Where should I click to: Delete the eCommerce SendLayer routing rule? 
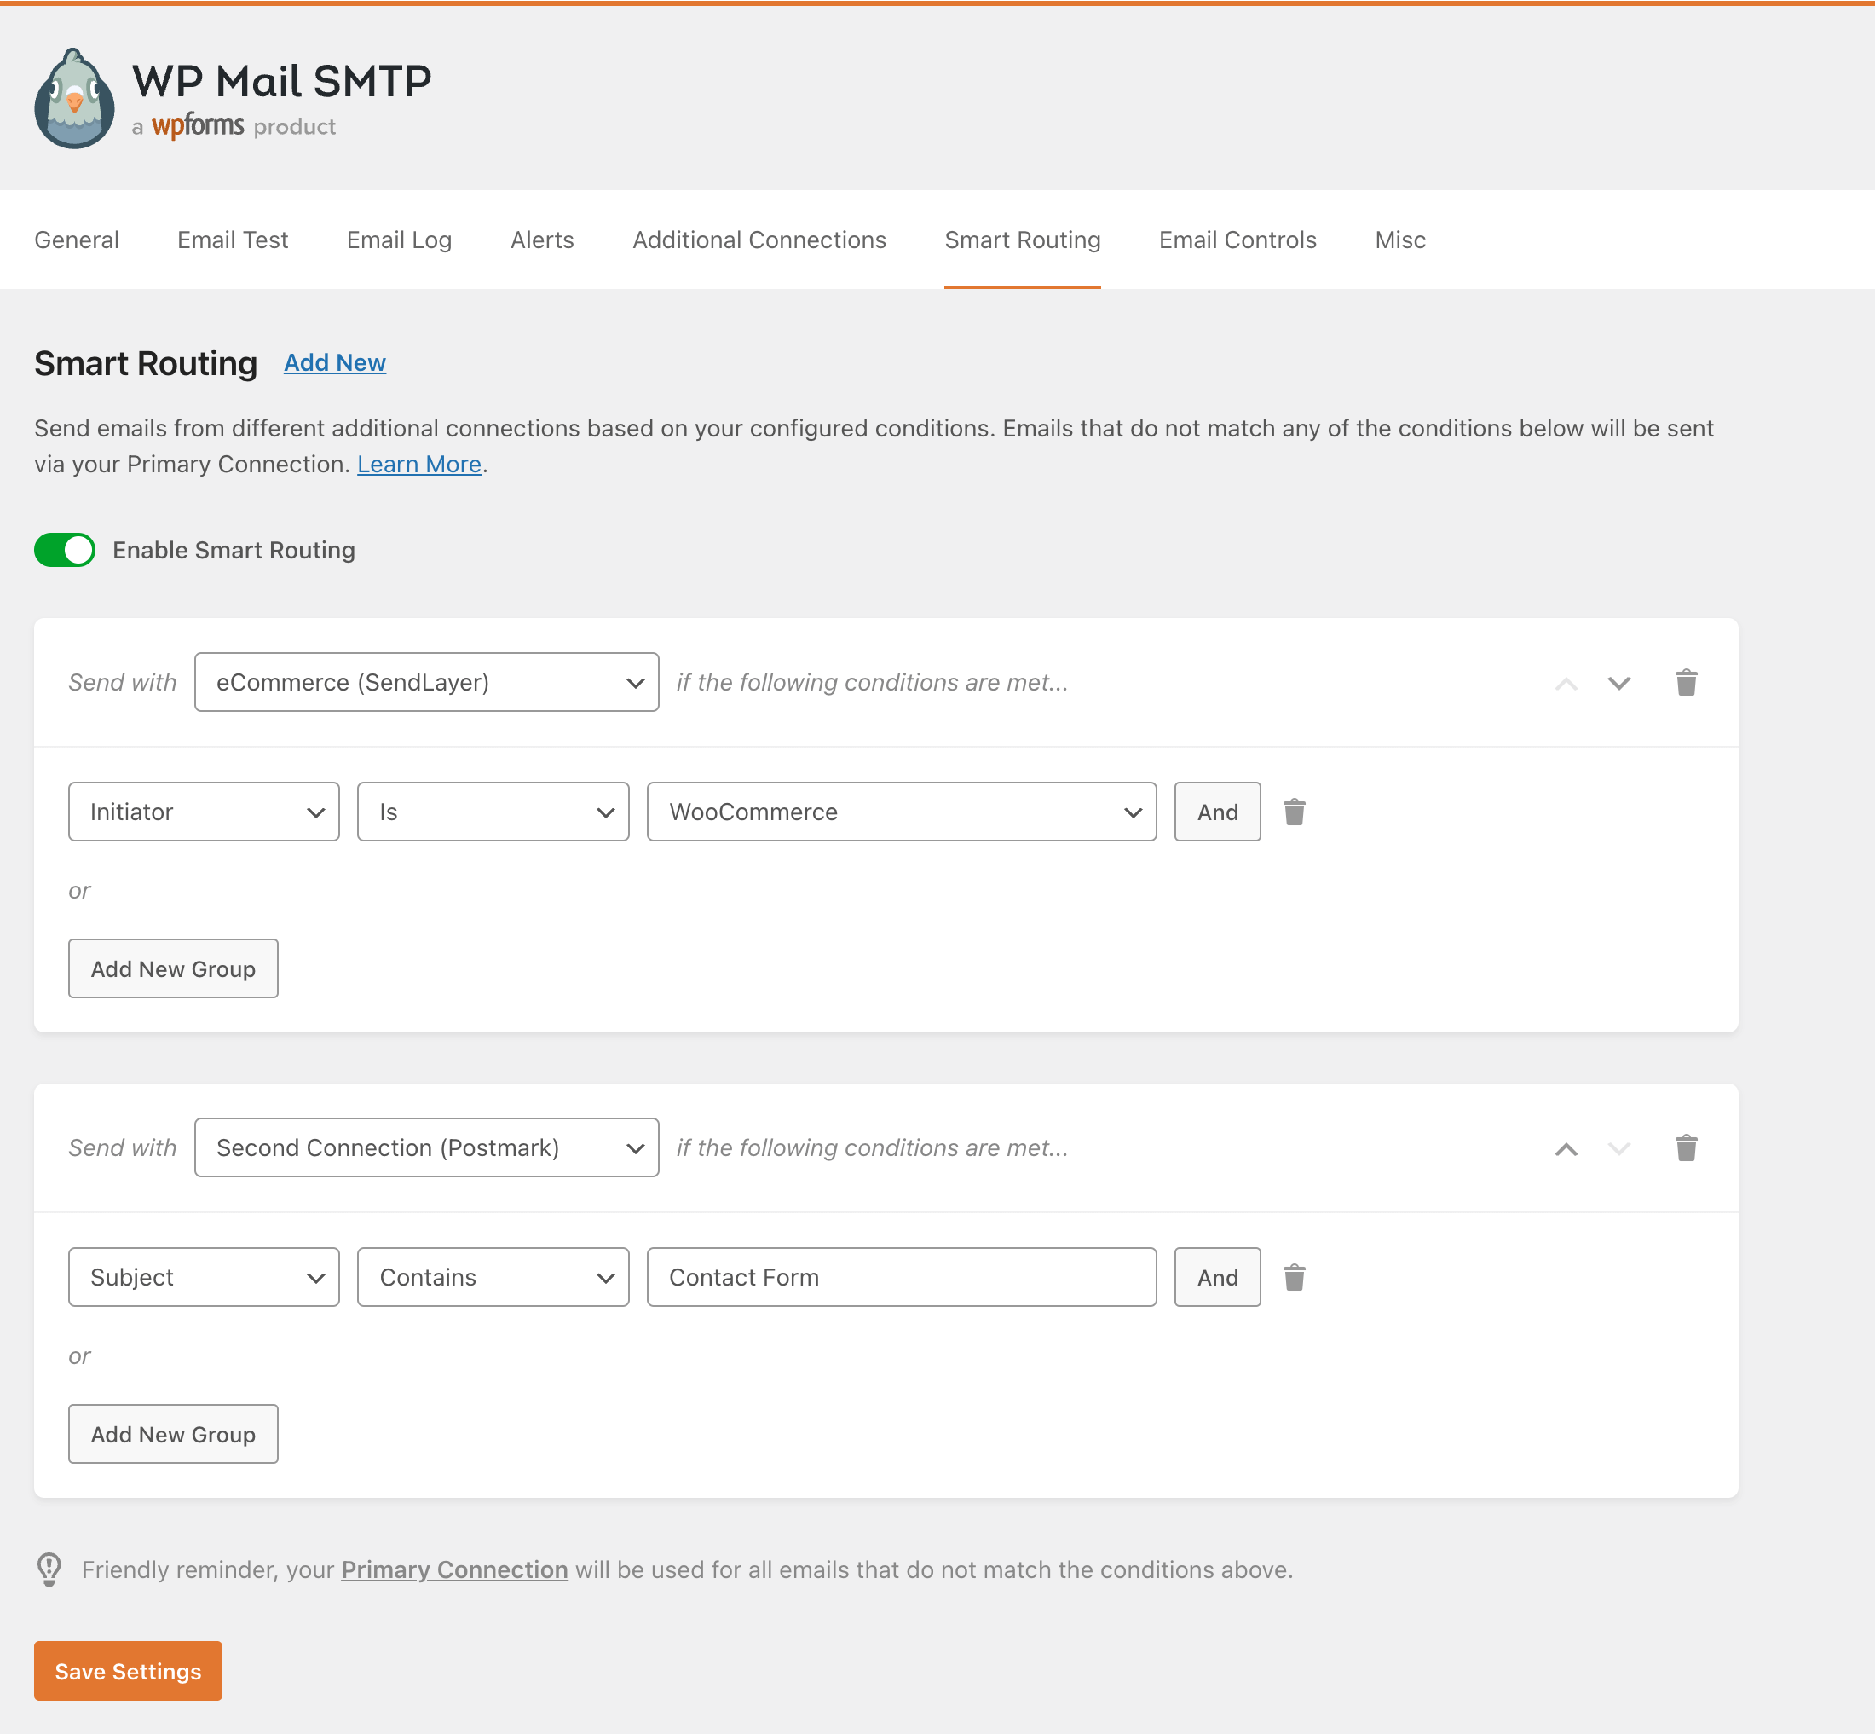(x=1686, y=682)
